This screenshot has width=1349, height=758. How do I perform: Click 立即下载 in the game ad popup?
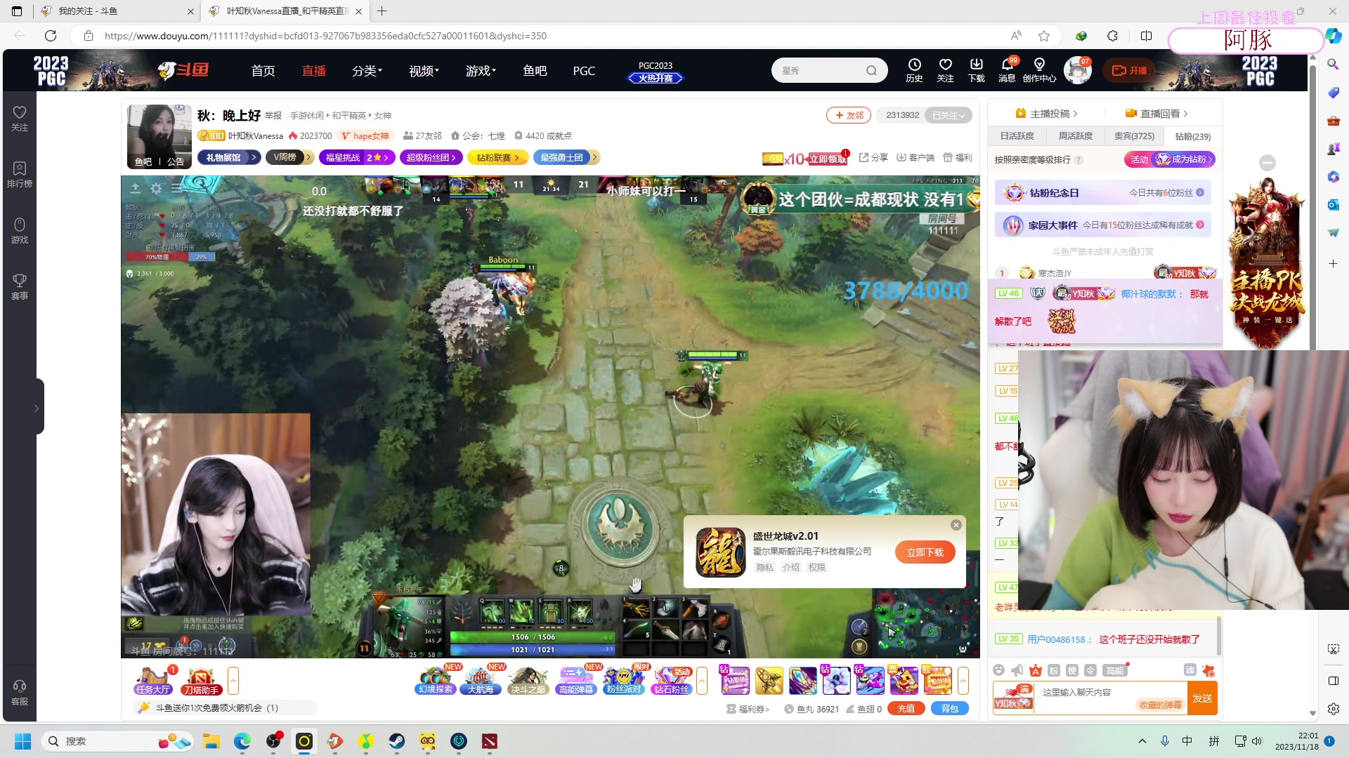pos(925,552)
